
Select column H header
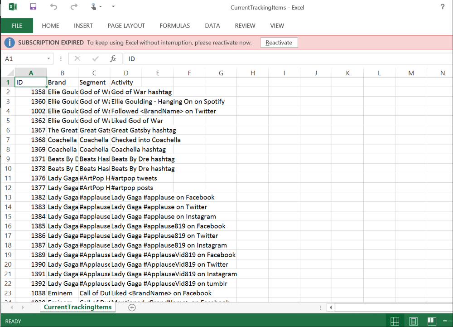252,73
